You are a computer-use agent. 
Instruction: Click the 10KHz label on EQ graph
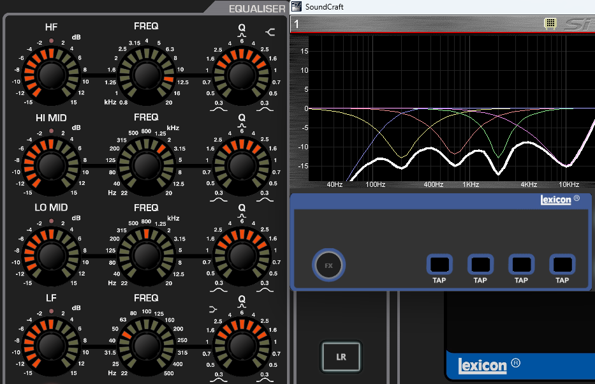click(569, 184)
